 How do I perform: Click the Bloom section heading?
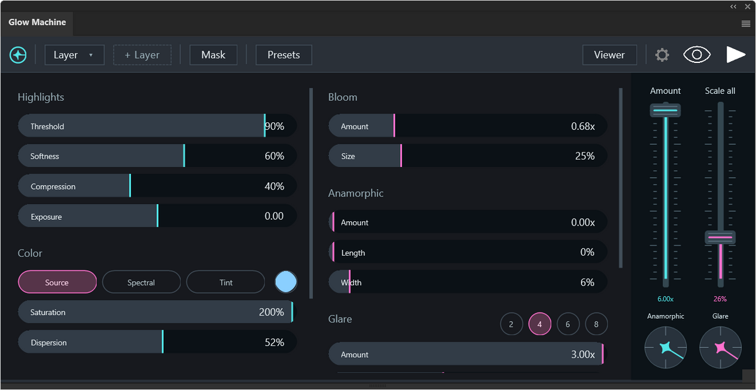pos(343,97)
